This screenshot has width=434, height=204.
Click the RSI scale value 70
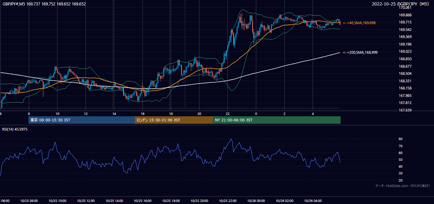400,146
